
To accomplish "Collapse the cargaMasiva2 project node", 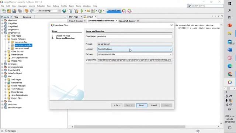I will coord(2,33).
